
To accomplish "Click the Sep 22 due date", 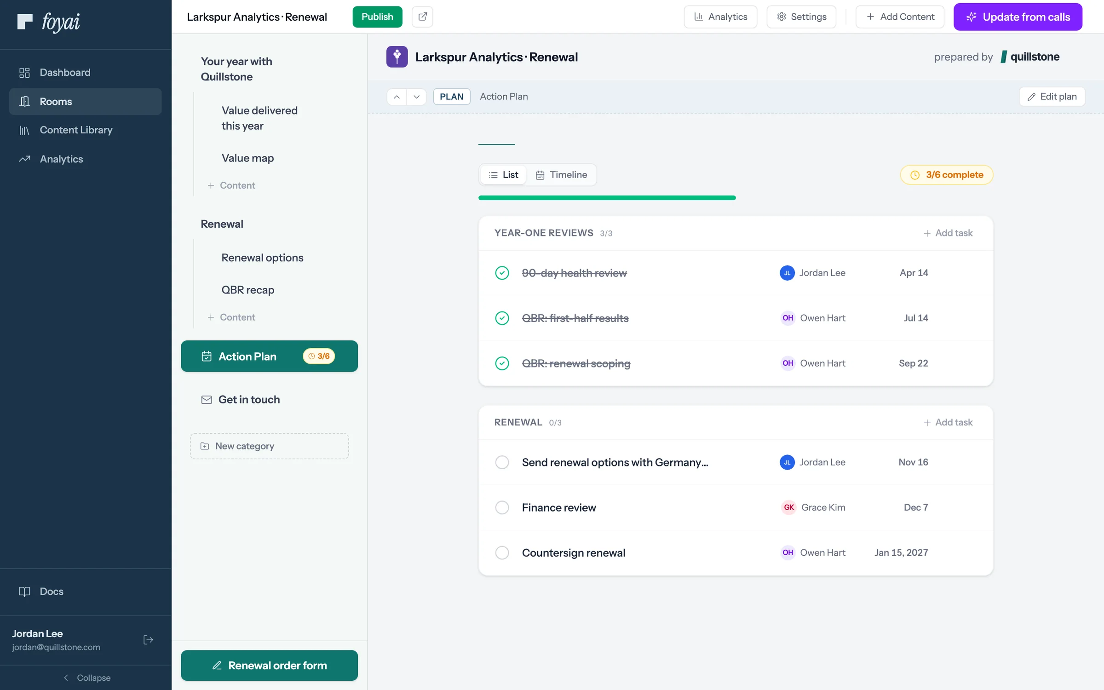I will tap(913, 363).
